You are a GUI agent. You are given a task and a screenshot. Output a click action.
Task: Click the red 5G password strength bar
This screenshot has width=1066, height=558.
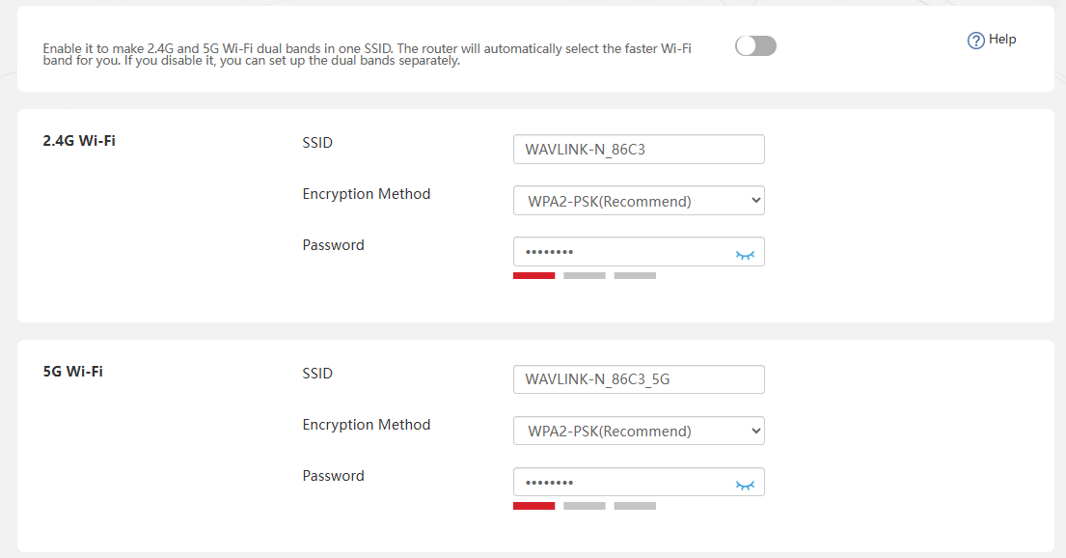pos(533,506)
